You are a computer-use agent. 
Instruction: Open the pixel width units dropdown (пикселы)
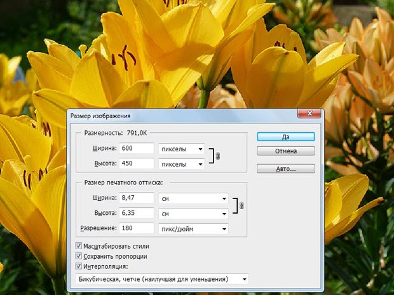[181, 149]
